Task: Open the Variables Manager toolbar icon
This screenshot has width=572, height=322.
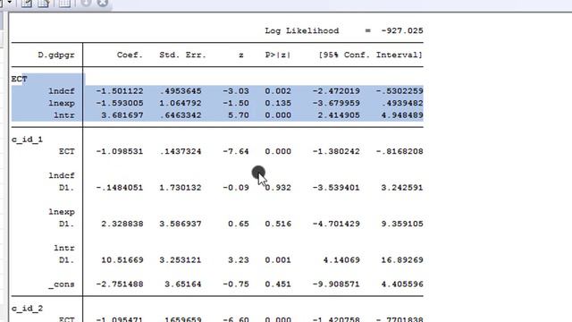Action: click(x=64, y=4)
